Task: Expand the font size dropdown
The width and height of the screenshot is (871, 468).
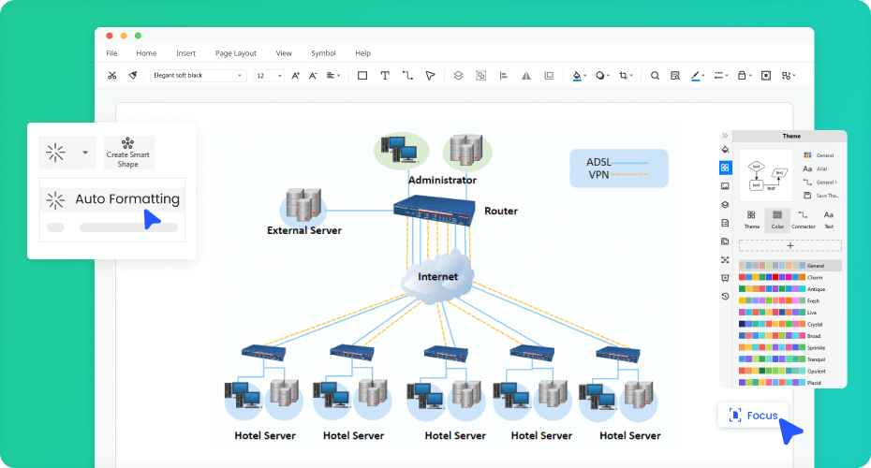Action: (269, 76)
